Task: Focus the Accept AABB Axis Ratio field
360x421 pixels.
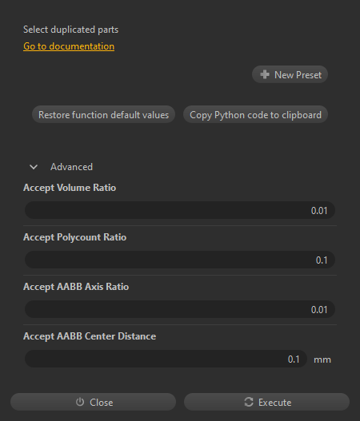Action: point(180,309)
